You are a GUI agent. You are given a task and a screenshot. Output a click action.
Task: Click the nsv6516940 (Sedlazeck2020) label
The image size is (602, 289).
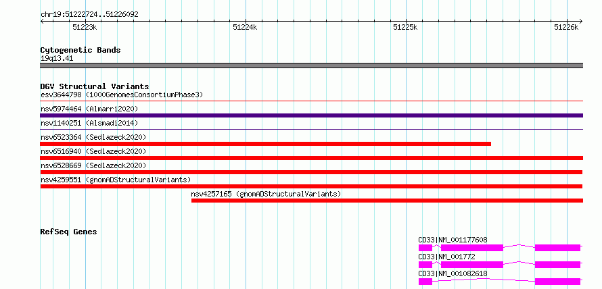tap(93, 151)
